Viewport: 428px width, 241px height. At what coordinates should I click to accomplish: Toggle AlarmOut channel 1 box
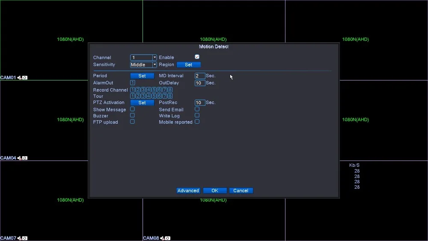click(133, 83)
